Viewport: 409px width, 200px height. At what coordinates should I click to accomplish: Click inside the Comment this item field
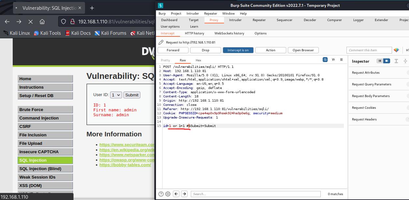coord(369,50)
